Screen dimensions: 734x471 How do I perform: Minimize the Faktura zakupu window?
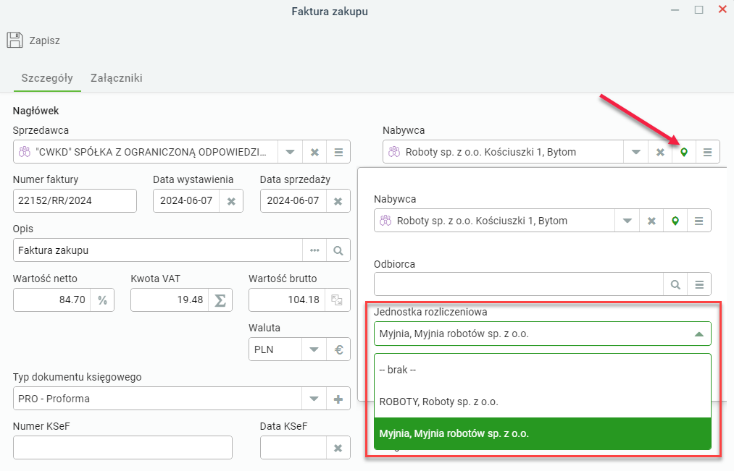pyautogui.click(x=675, y=10)
